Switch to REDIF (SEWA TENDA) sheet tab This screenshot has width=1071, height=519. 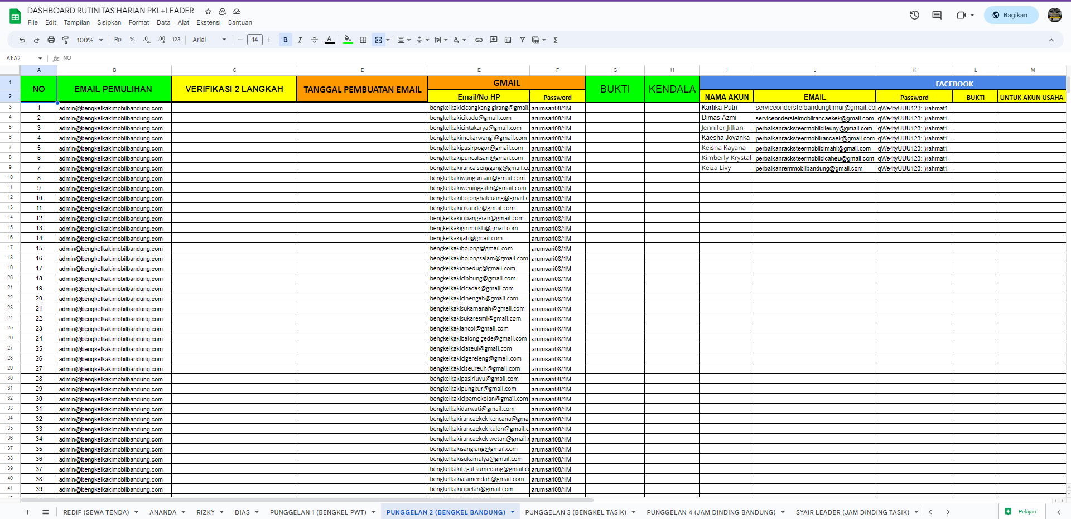(100, 512)
